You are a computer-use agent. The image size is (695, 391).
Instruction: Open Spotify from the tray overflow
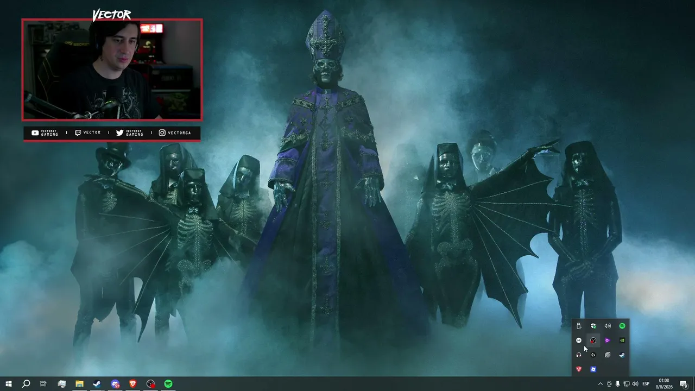pyautogui.click(x=622, y=326)
